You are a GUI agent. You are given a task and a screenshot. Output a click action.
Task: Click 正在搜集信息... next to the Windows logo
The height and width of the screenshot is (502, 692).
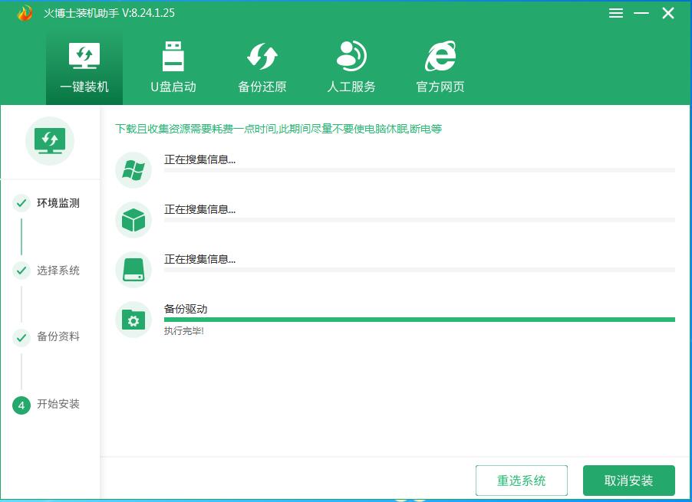tap(200, 159)
